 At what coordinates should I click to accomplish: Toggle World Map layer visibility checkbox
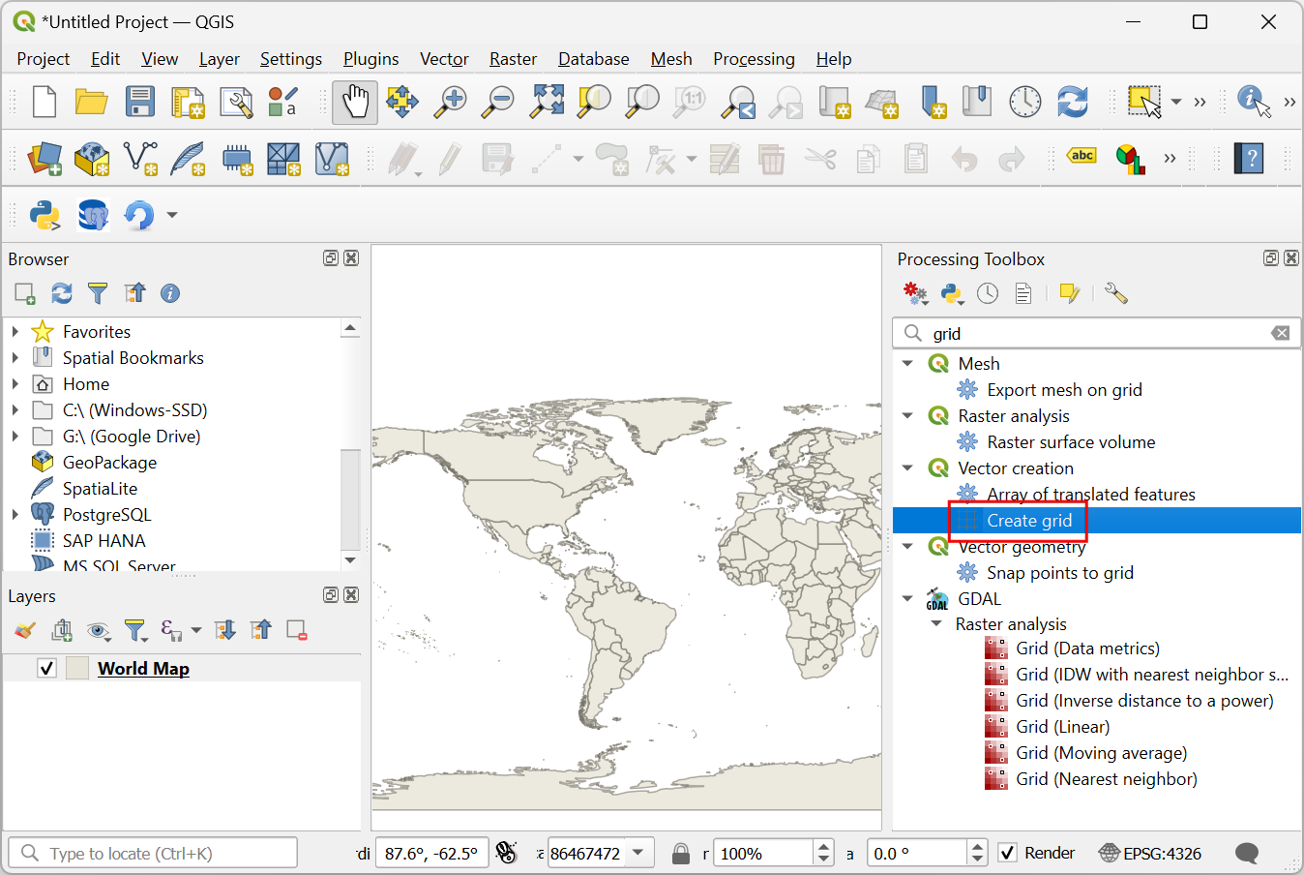pos(46,669)
